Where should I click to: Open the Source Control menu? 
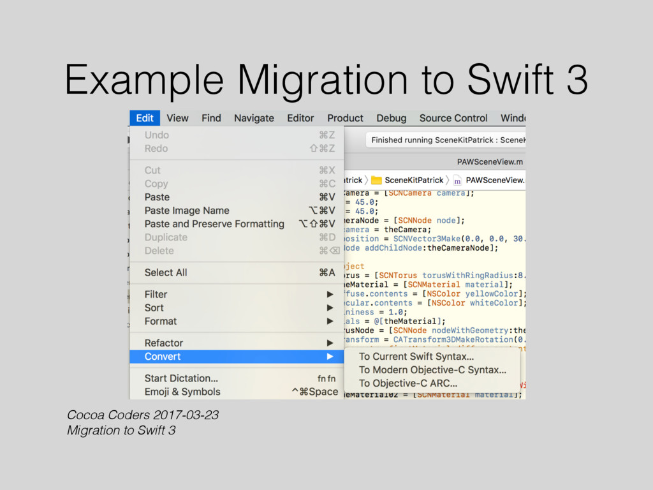coord(453,118)
